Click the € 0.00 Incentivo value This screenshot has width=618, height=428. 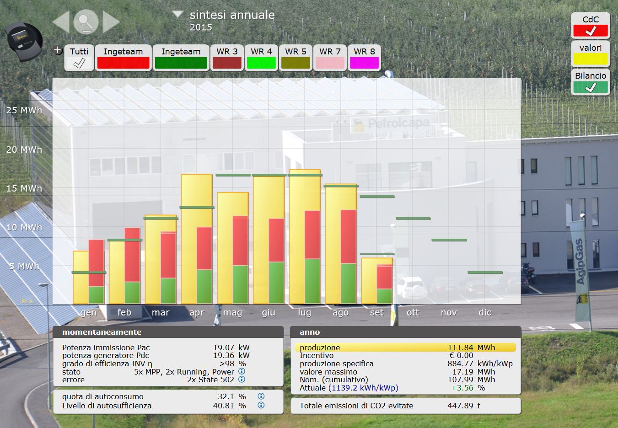pos(461,355)
